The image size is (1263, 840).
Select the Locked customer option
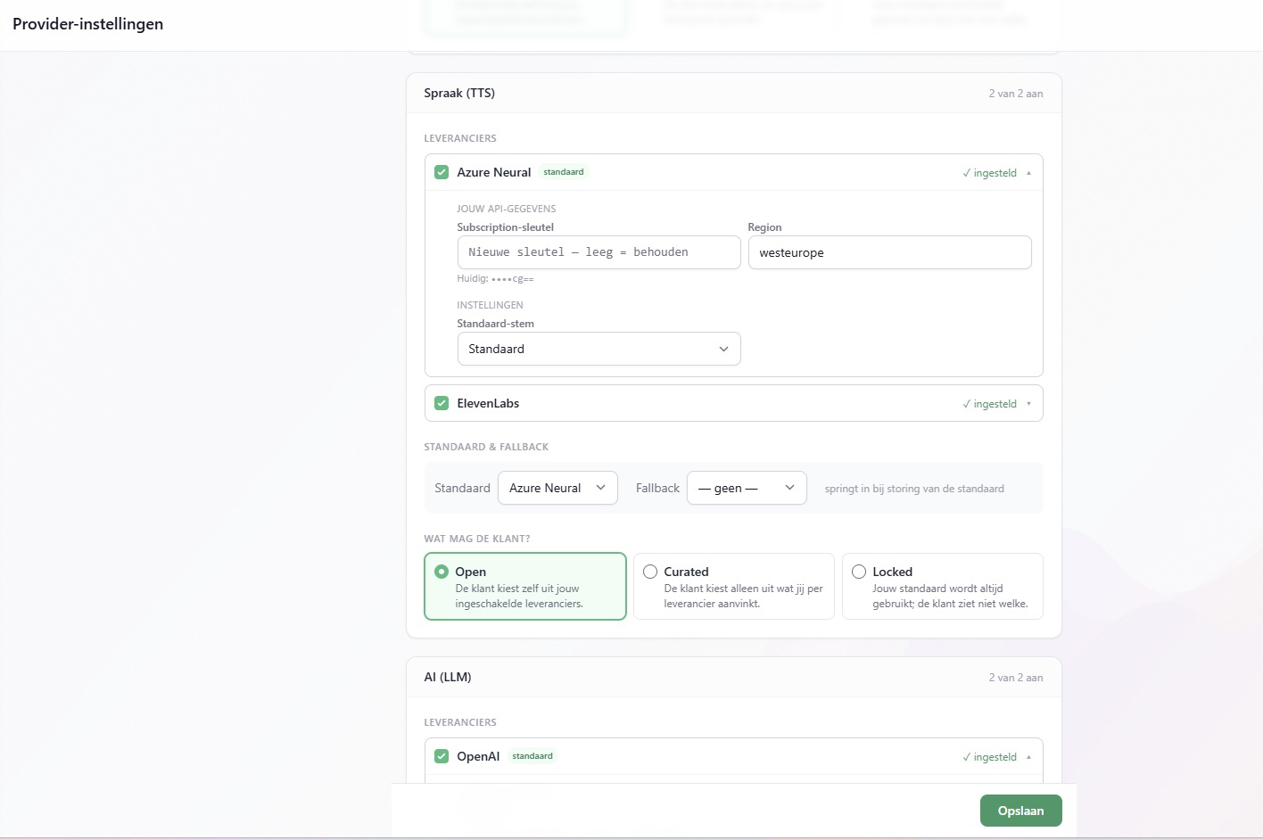tap(943, 586)
